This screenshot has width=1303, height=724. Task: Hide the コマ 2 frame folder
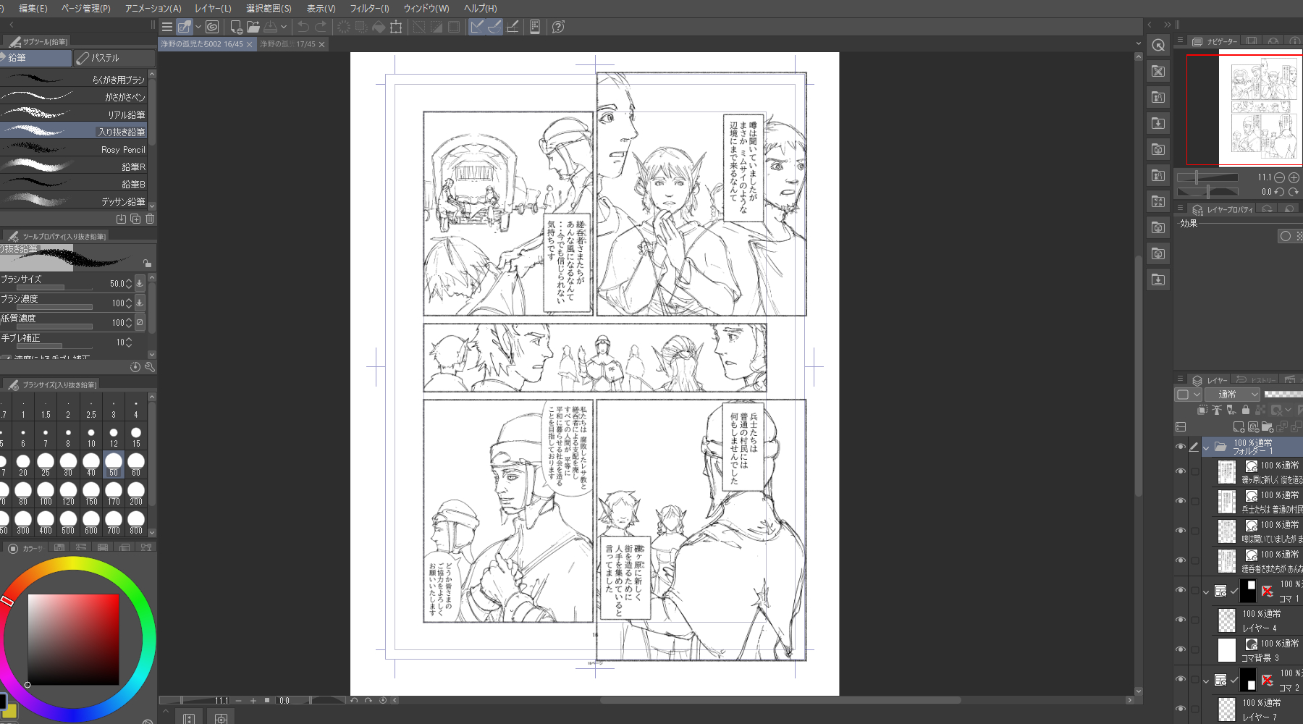pos(1181,679)
